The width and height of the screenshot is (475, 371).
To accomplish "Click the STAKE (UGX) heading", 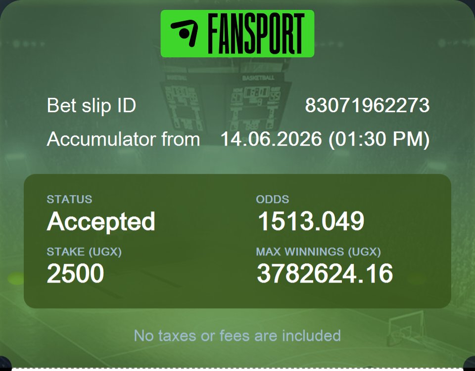I will (x=84, y=251).
